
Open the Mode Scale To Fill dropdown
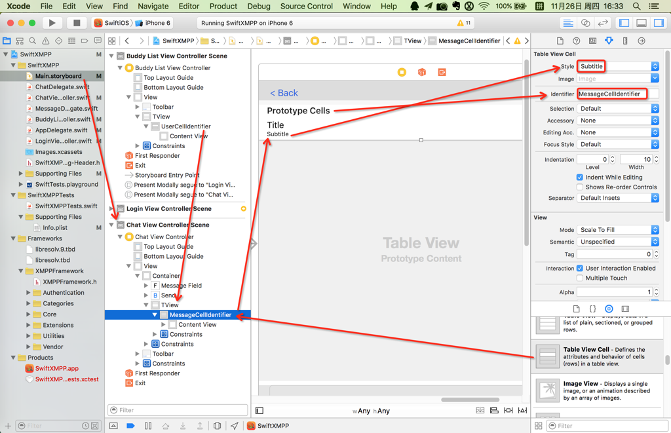point(618,230)
